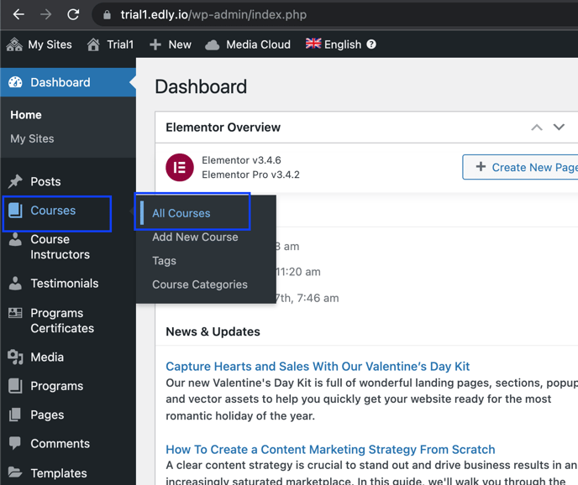Click the Elementor logo icon
This screenshot has width=578, height=485.
pos(180,168)
